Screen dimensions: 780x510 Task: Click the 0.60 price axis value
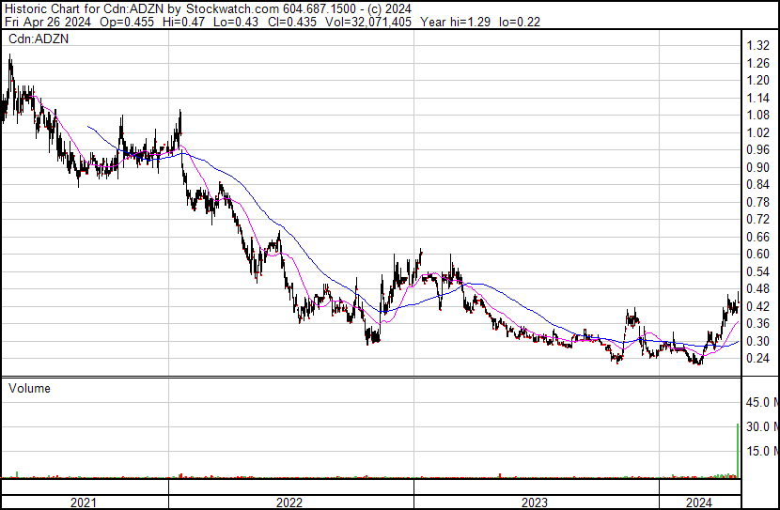click(758, 254)
